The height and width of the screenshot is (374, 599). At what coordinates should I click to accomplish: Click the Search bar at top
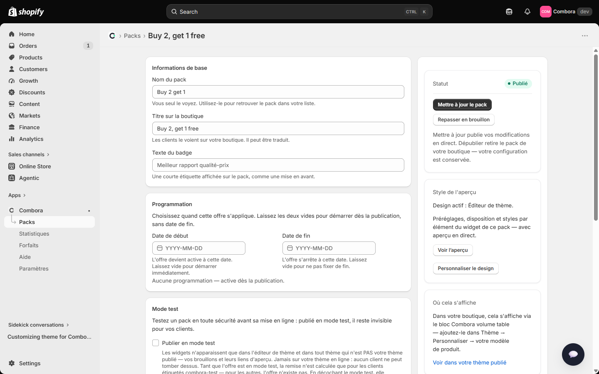point(299,12)
